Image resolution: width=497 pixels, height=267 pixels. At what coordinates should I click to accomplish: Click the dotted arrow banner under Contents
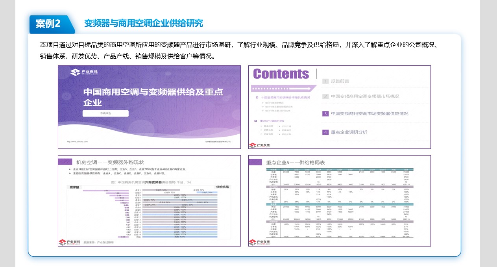(x=284, y=88)
